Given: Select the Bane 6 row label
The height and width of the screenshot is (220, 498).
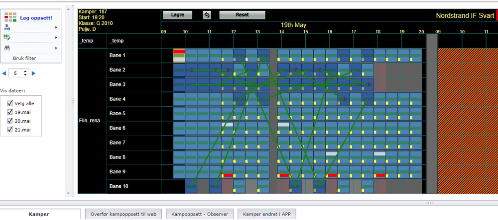Looking at the screenshot, I should 118,128.
